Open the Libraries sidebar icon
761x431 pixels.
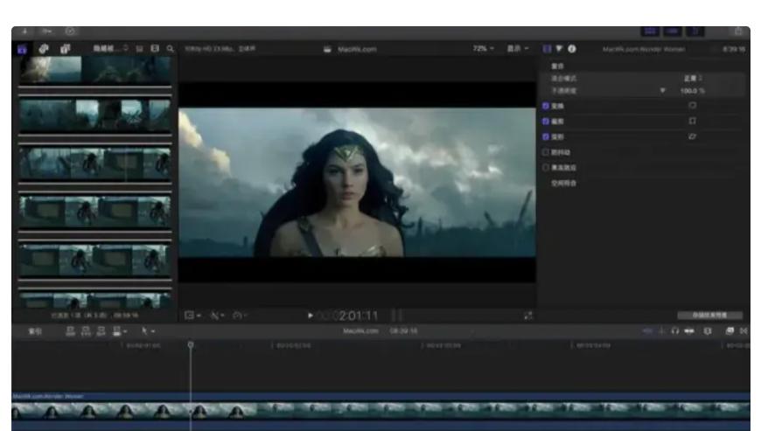pos(22,49)
